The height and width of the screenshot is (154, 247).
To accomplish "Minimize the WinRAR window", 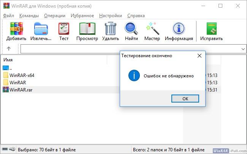I will pyautogui.click(x=203, y=6).
